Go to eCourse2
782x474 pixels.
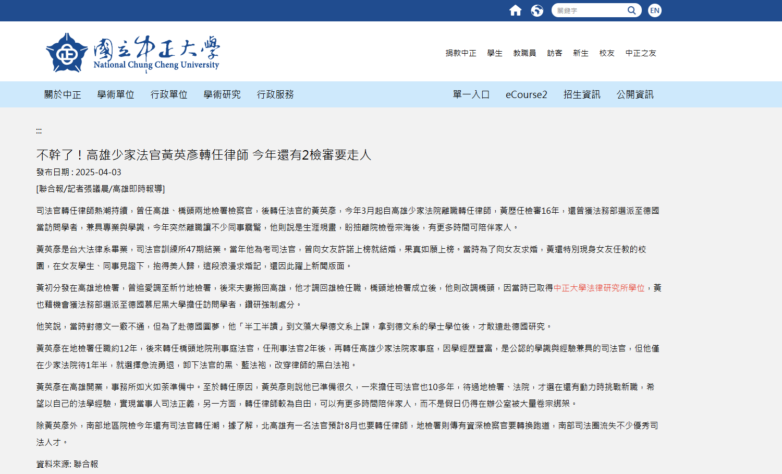click(527, 94)
